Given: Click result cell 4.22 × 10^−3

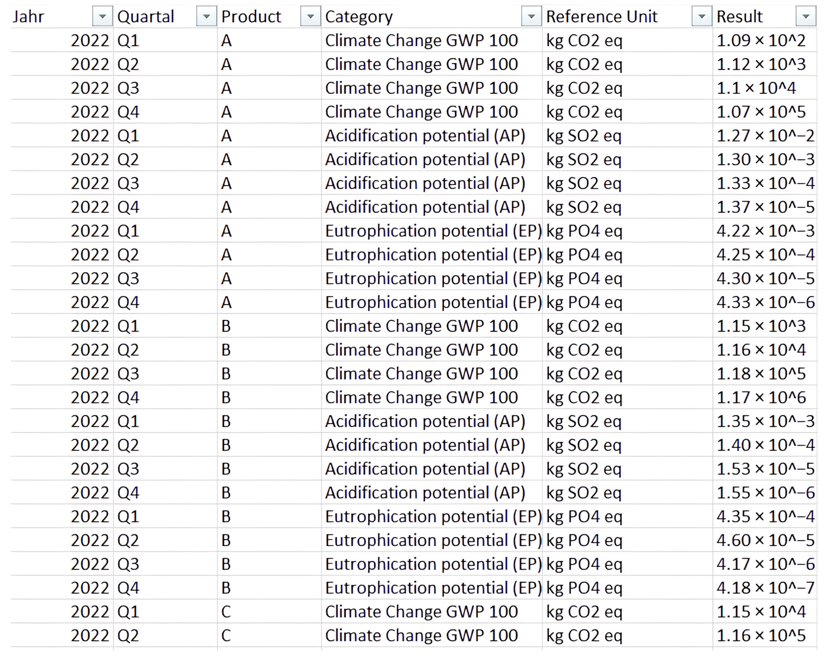Looking at the screenshot, I should pos(764,231).
